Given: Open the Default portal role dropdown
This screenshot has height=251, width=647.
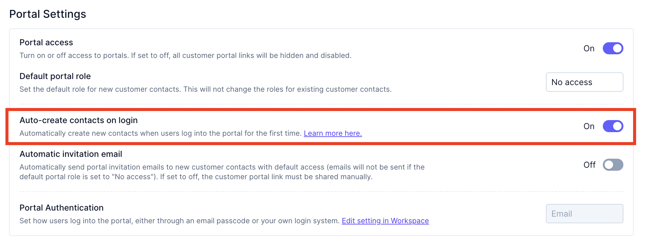Looking at the screenshot, I should pos(584,82).
